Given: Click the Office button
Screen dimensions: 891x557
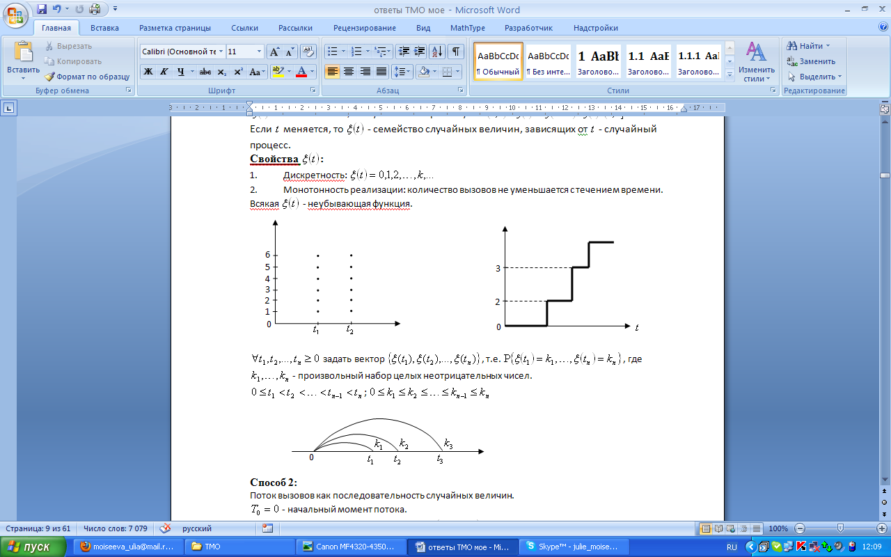Looking at the screenshot, I should [16, 15].
